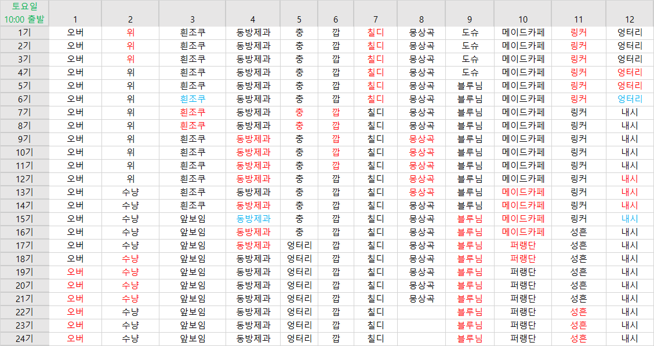
Task: Select row header 24기
Action: click(24, 338)
